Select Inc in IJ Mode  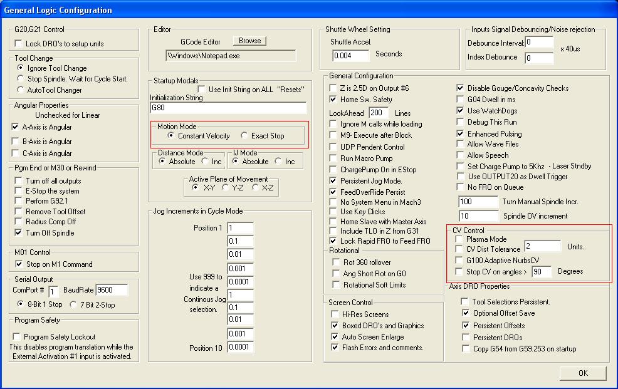coord(278,161)
